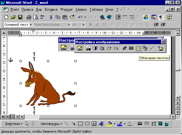Image resolution: width=182 pixels, height=135 pixels.
Task: Choose picture Line Style
Action: tap(131, 48)
